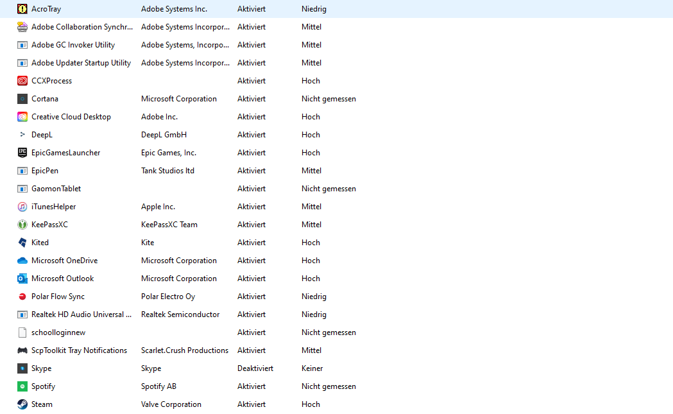The width and height of the screenshot is (673, 414).
Task: Click publisher Scarlet.Crush Productions
Action: click(x=185, y=350)
